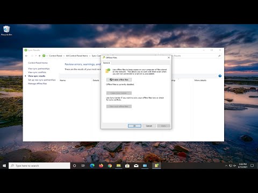Open Microsoft Store from the taskbar
The image size is (258, 193).
pos(127,166)
